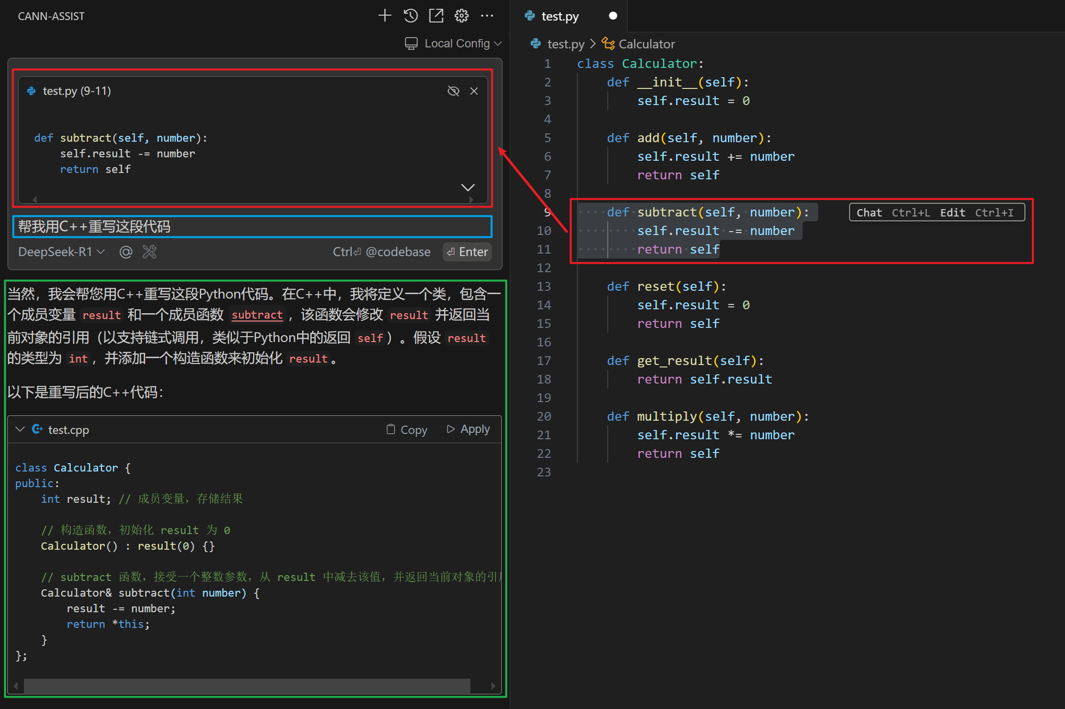Select the test.py editor tab
The width and height of the screenshot is (1065, 709).
(x=560, y=16)
